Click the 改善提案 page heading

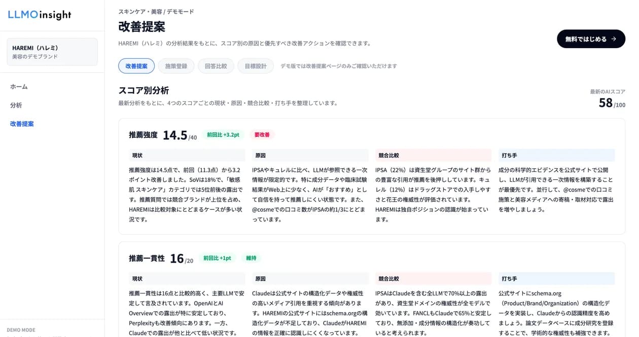141,26
